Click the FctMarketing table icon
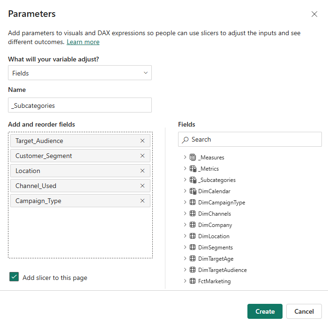The height and width of the screenshot is (324, 328). [x=193, y=281]
